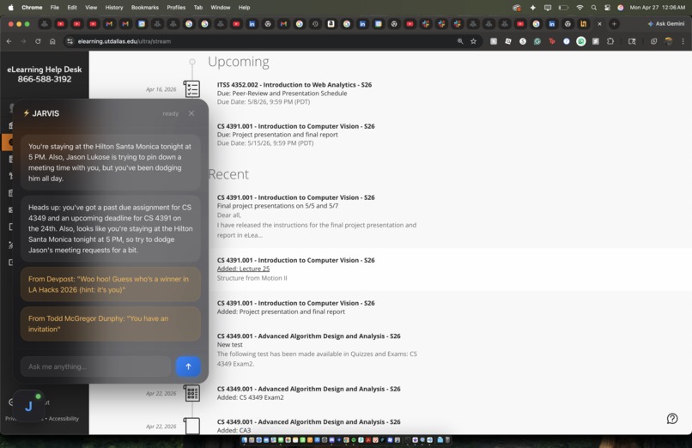Open Chrome profile avatar
Image resolution: width=692 pixels, height=448 pixels.
(669, 41)
